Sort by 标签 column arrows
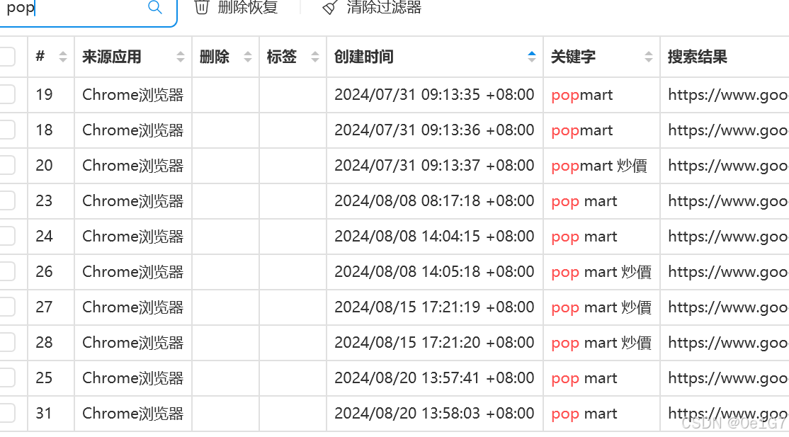Image resolution: width=789 pixels, height=437 pixels. point(315,57)
